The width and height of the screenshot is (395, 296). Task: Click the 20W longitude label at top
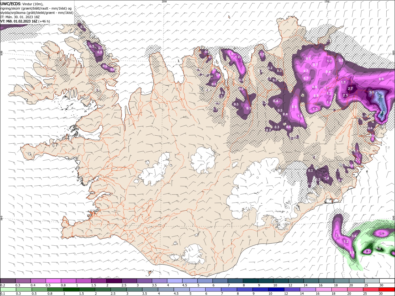coord(164,2)
